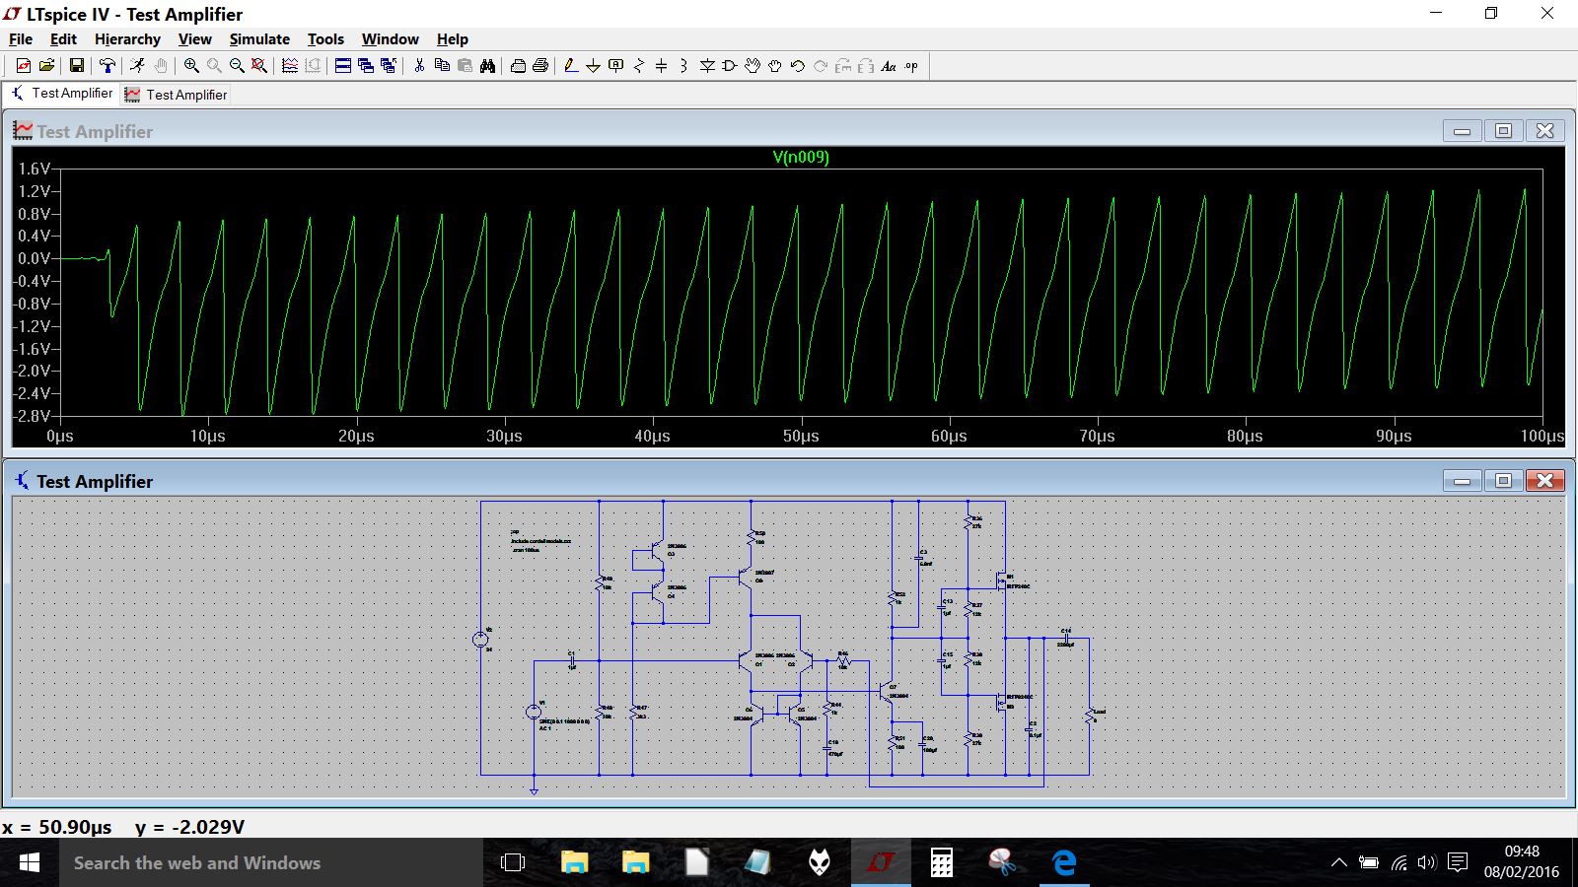Place an Inductor tool icon
Screen dimensions: 1578x887
[x=683, y=66]
